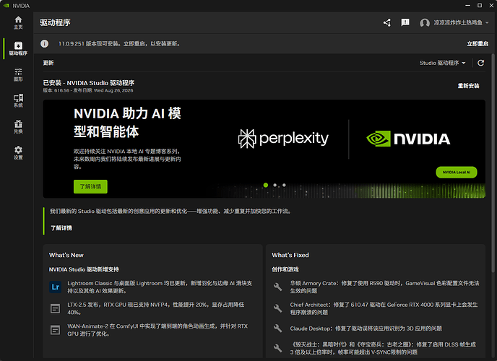Screen dimensions: 497x361
Task: Click the NVIDIA Local AI green badge
Action: tap(457, 173)
